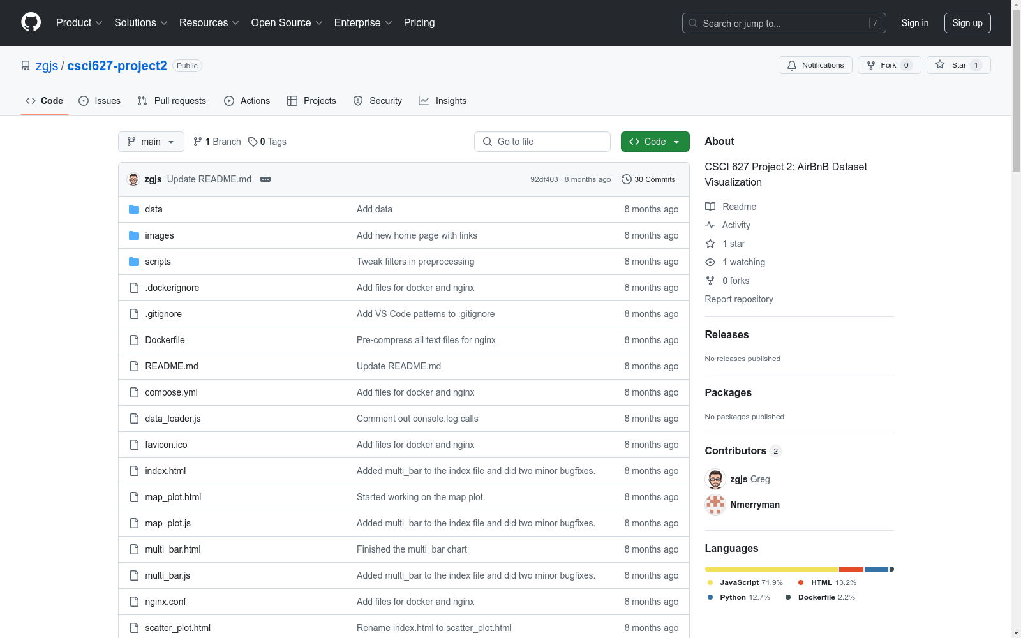Screen dimensions: 1021x638
Task: Go to the Insights tab
Action: click(443, 101)
